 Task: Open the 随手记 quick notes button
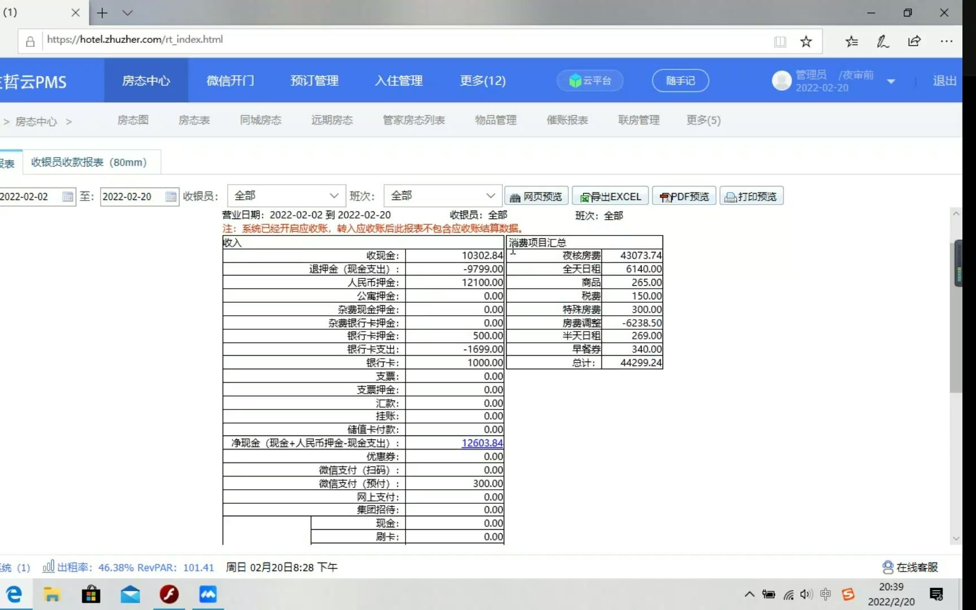pos(680,81)
